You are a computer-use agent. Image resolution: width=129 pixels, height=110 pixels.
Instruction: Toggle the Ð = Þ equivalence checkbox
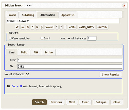click(42, 38)
